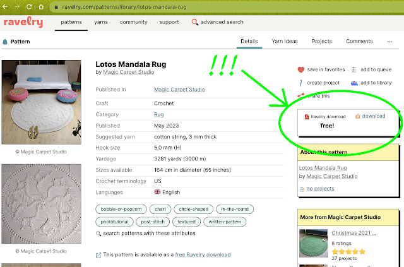The width and height of the screenshot is (404, 267).
Task: Select the bobble-or-popcorn attribute tag
Action: pyautogui.click(x=121, y=209)
